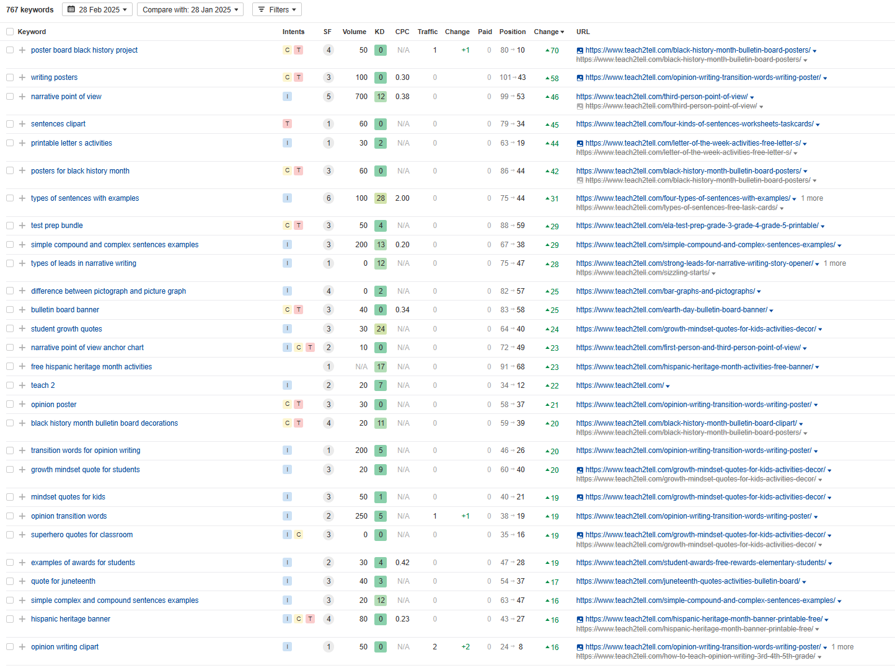The width and height of the screenshot is (895, 668).
Task: Click the plus icon beside "writing posters"
Action: tap(22, 77)
